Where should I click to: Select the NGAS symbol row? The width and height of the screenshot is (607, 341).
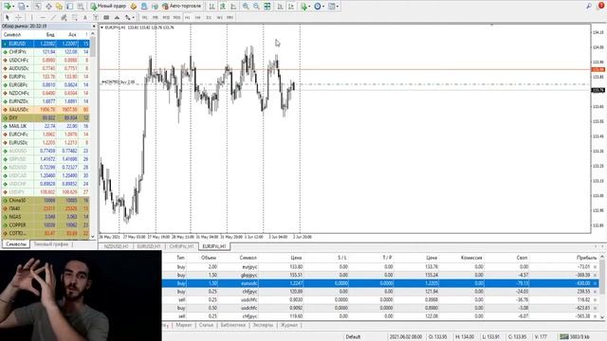pos(46,217)
